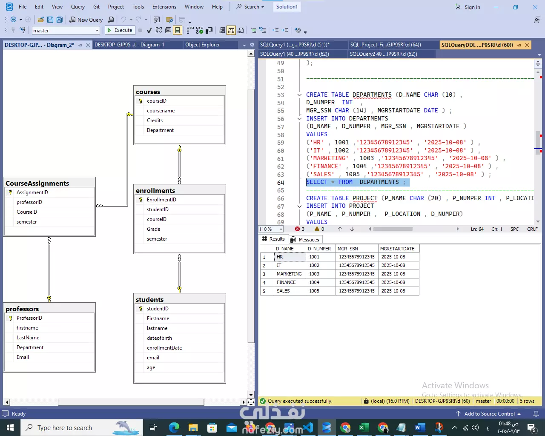
Task: Click the Windows taskbar search box
Action: (x=82, y=427)
